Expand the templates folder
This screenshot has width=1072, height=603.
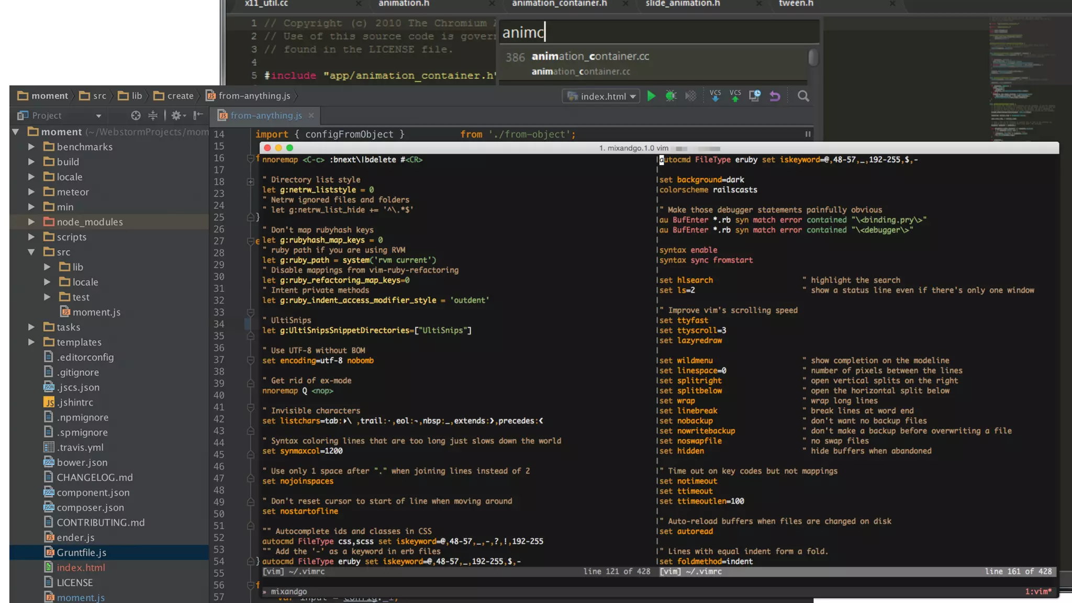(31, 342)
